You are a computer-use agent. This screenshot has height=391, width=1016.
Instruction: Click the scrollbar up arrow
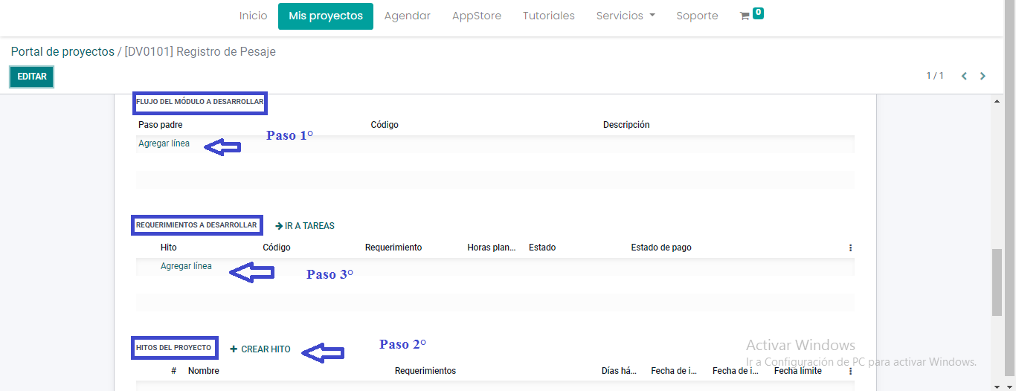pos(997,100)
